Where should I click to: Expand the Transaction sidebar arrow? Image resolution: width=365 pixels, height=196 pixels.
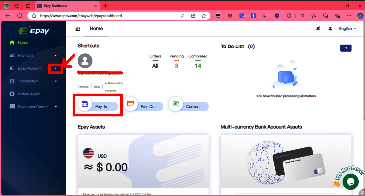[x=56, y=81]
